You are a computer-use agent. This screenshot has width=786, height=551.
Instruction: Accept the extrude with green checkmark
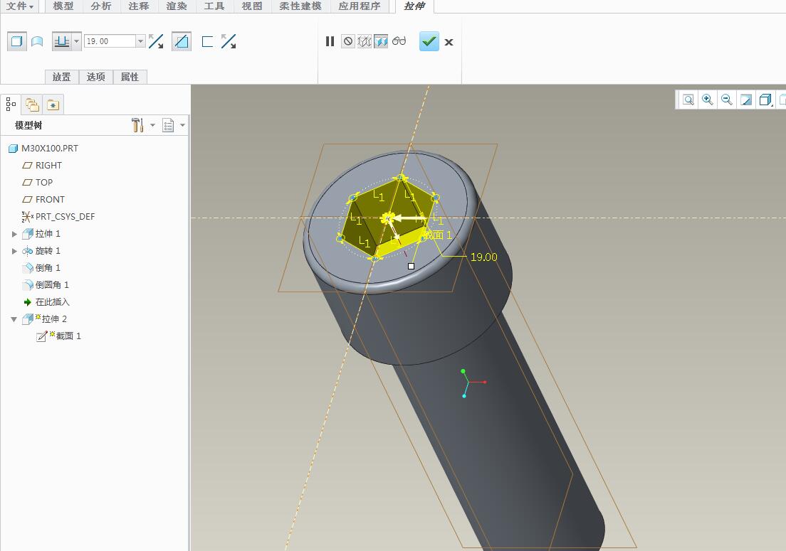[429, 41]
